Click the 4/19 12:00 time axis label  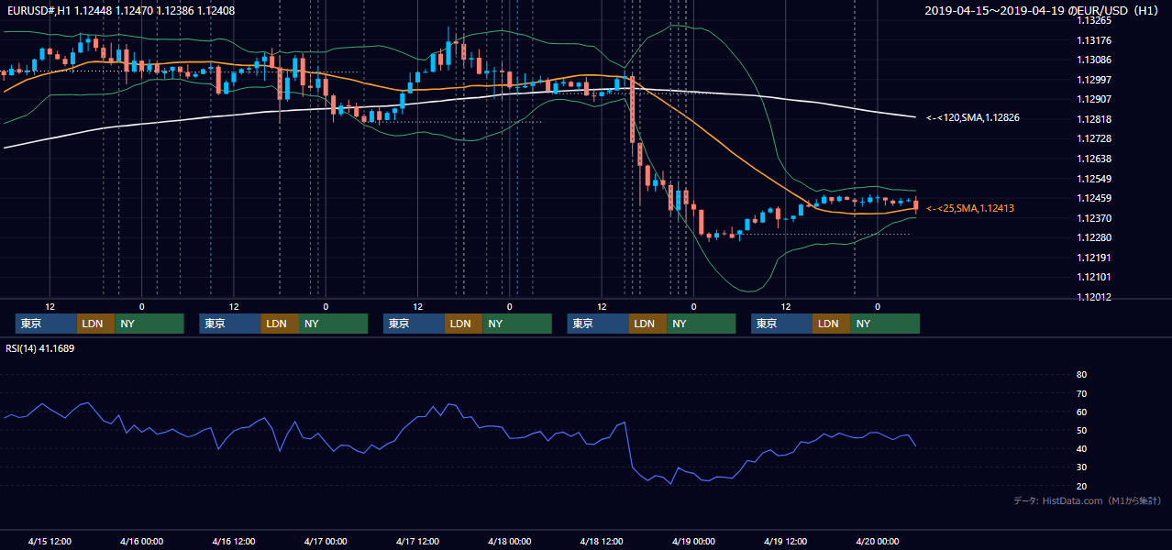[786, 542]
